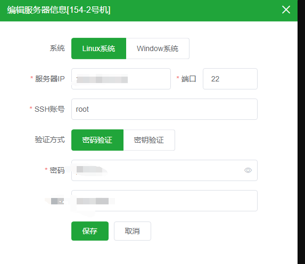Screen dimensions: 305x264
Task: Click the dialog title 编辑服务器信息[154-2号机]
Action: pos(59,10)
